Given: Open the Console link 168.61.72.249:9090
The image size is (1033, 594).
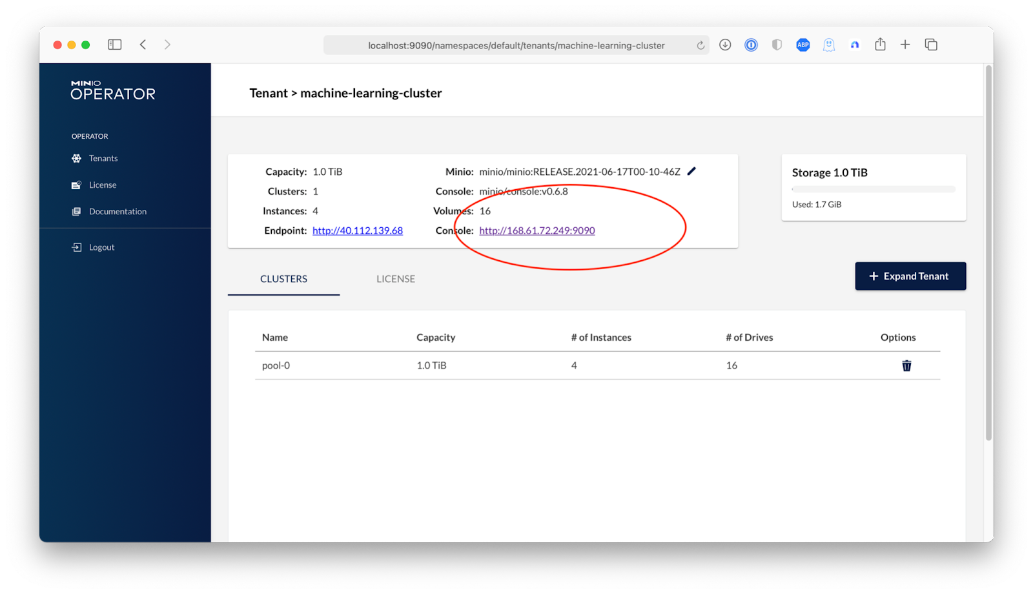Looking at the screenshot, I should pyautogui.click(x=537, y=230).
